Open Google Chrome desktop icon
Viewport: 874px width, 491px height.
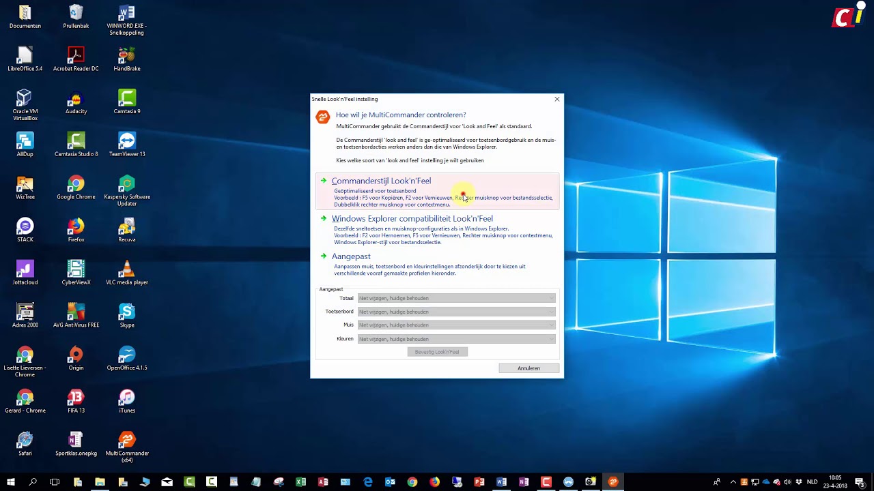pyautogui.click(x=76, y=188)
